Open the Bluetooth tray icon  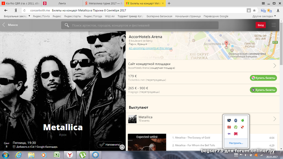(x=236, y=120)
